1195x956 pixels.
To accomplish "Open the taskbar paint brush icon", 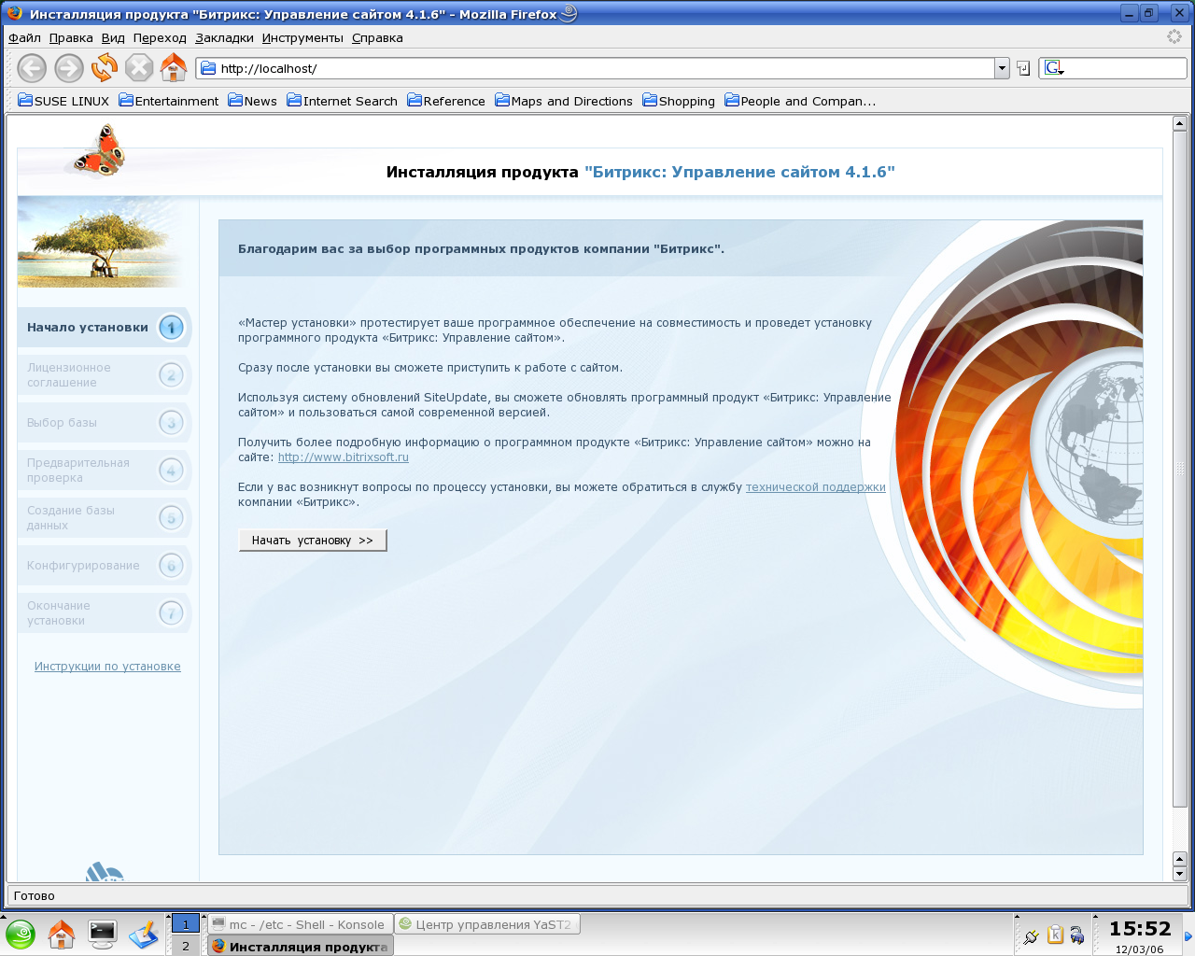I will point(143,934).
